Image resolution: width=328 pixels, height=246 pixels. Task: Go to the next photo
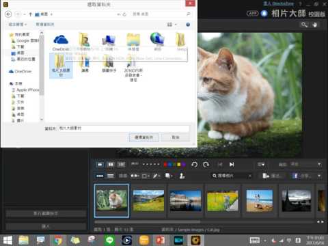point(232,165)
